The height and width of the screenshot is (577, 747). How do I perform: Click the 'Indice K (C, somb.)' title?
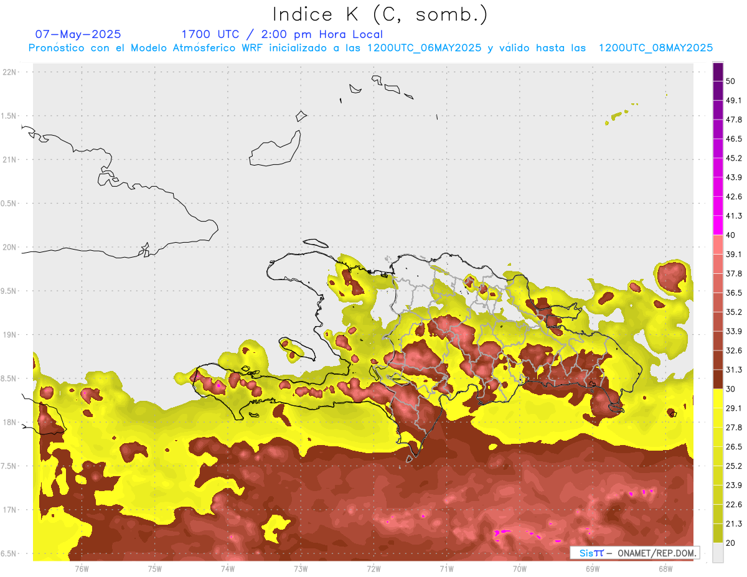(x=381, y=15)
